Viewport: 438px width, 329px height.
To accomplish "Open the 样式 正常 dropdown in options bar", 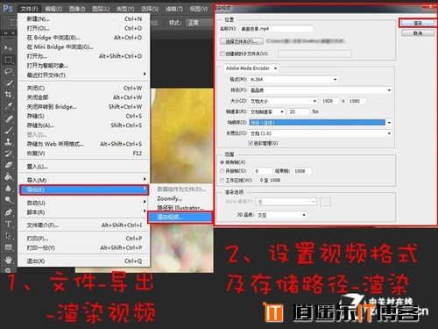I will click(199, 23).
